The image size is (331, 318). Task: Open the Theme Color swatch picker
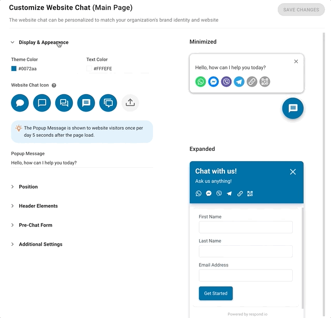coord(14,69)
